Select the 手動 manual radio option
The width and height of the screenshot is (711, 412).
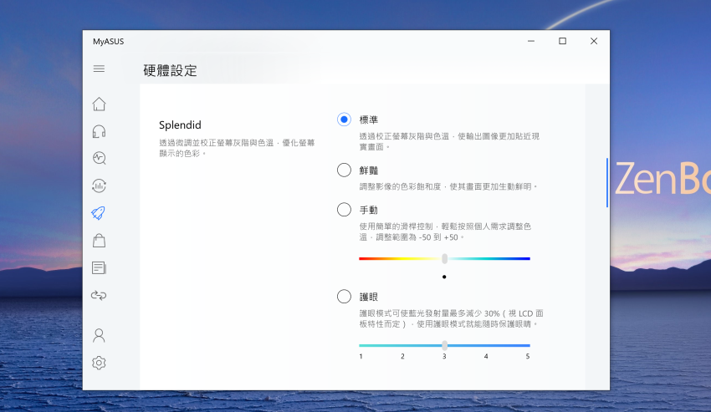tap(344, 210)
